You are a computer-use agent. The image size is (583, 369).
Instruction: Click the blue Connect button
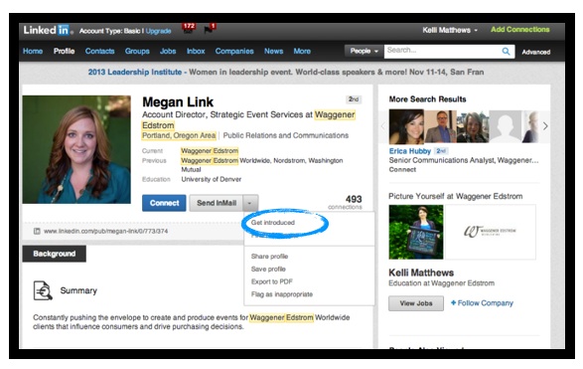[164, 203]
